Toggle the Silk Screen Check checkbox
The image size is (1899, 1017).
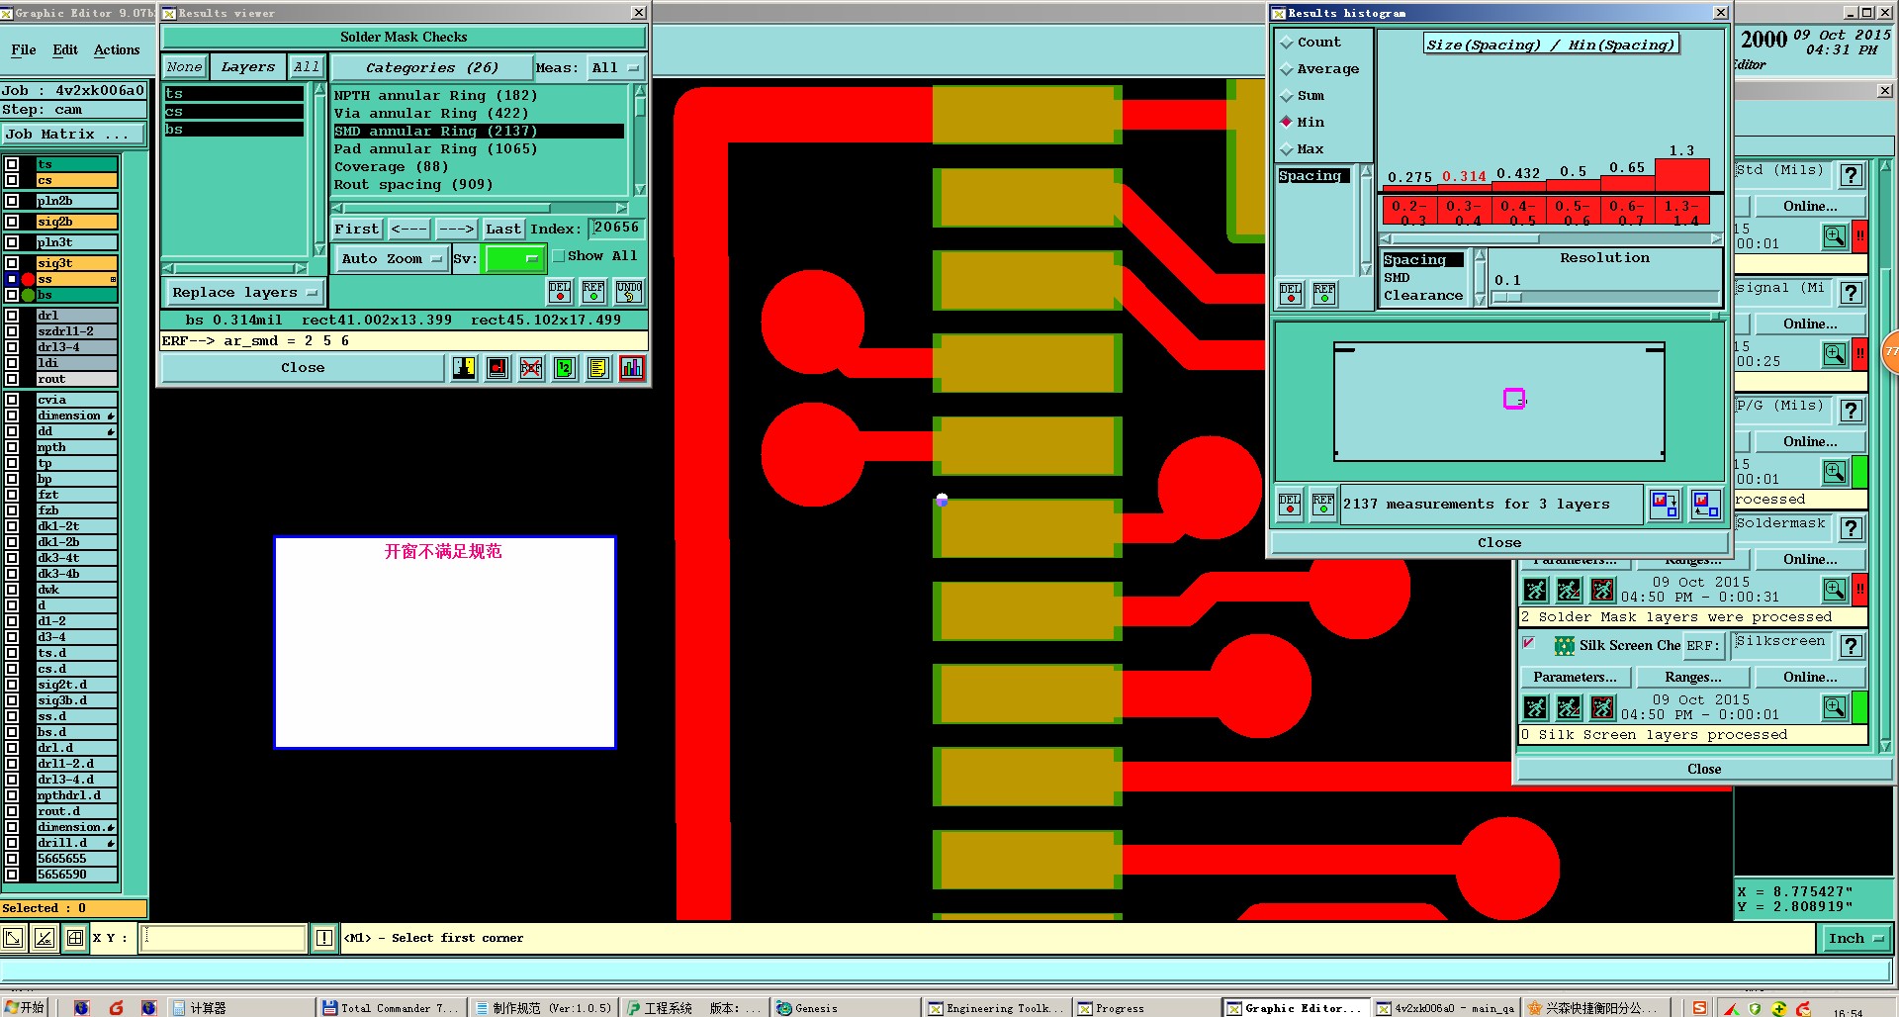[1529, 644]
